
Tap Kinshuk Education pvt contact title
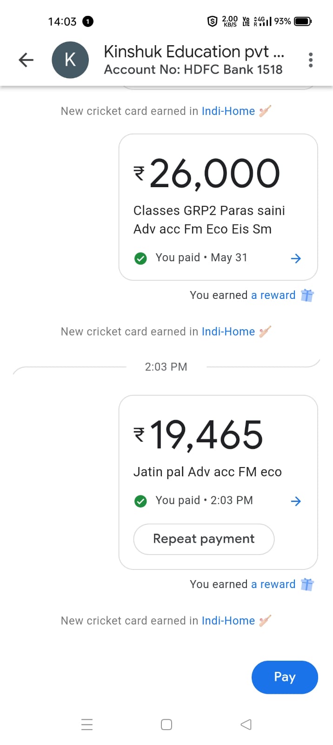click(x=193, y=52)
